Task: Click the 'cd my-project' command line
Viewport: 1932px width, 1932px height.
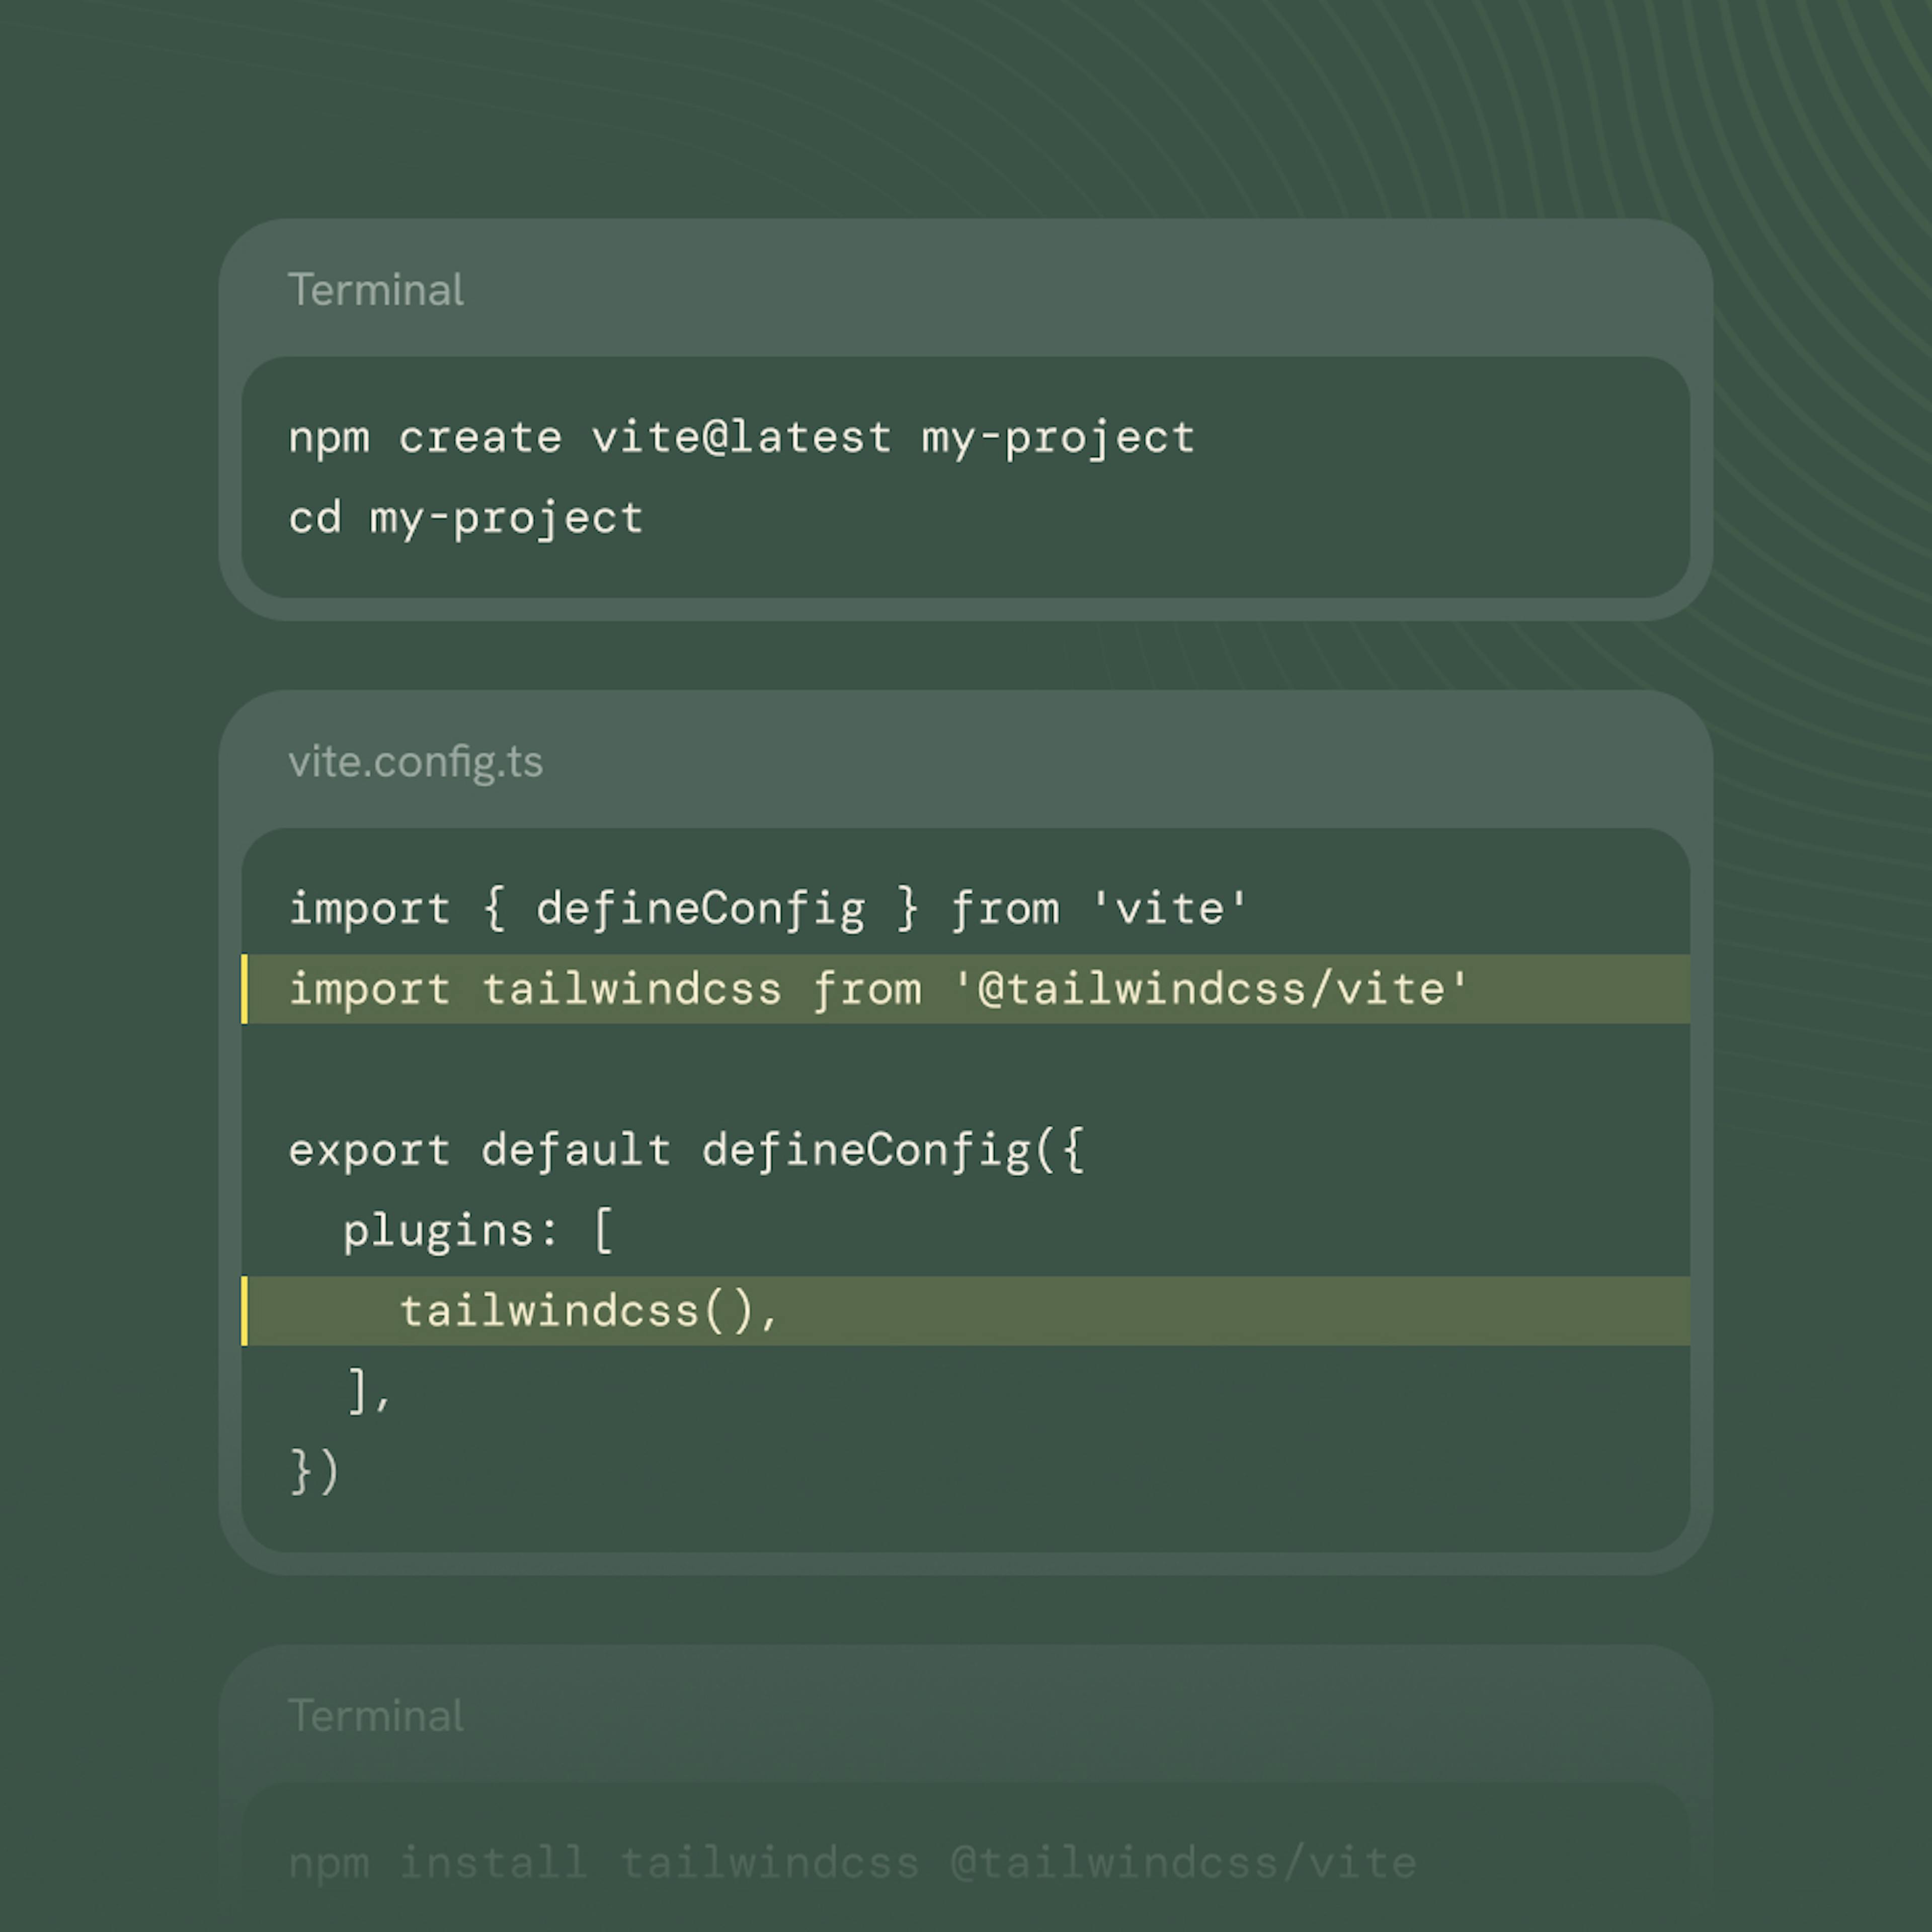Action: tap(465, 519)
